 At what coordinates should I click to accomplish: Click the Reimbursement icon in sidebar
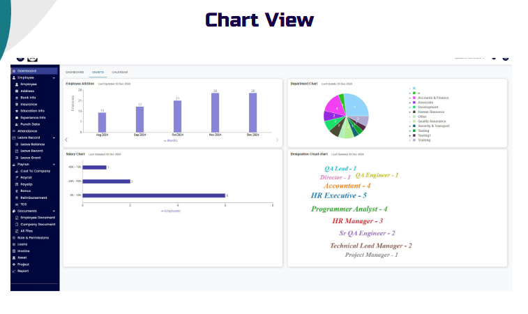(x=16, y=197)
